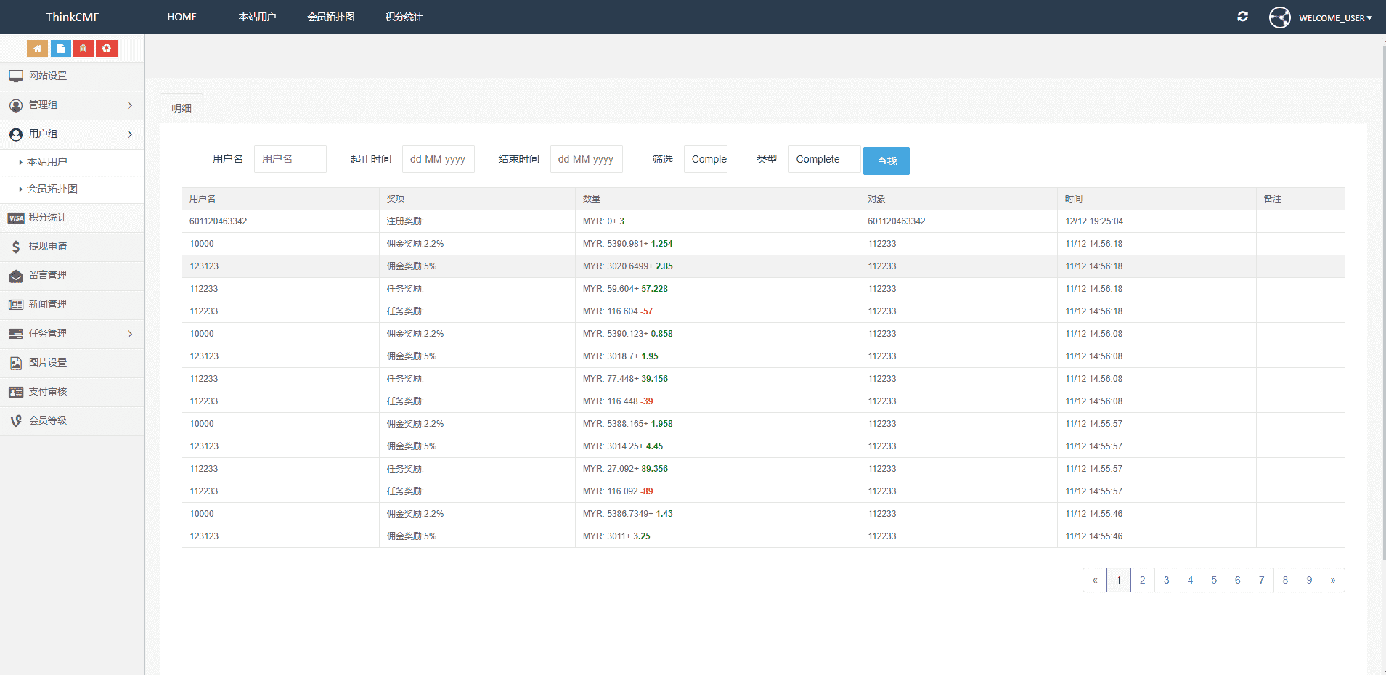The width and height of the screenshot is (1386, 675).
Task: Switch to the 明细 tab
Action: coord(182,108)
